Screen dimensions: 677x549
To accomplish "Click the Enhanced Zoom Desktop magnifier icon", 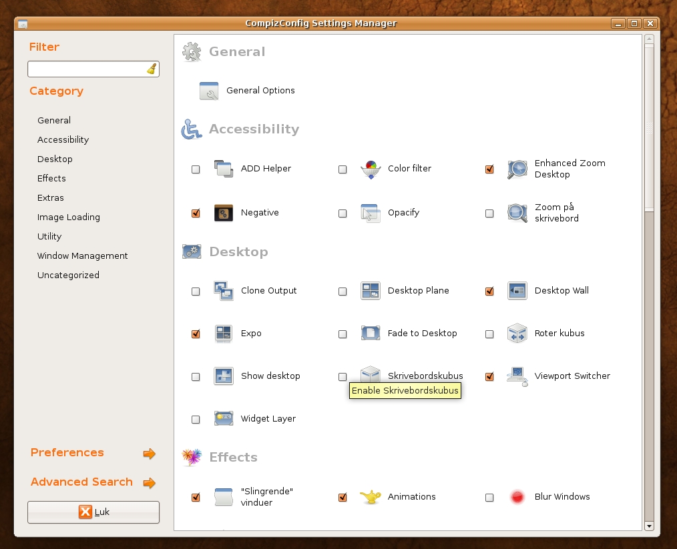I will (x=517, y=169).
